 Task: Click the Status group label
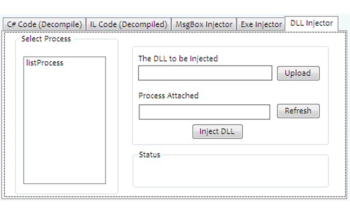point(150,155)
